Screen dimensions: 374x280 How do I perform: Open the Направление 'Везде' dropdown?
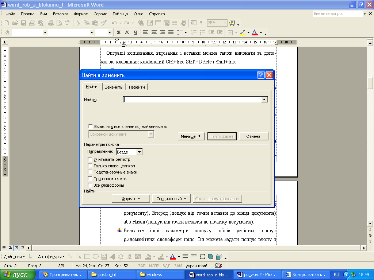139,152
